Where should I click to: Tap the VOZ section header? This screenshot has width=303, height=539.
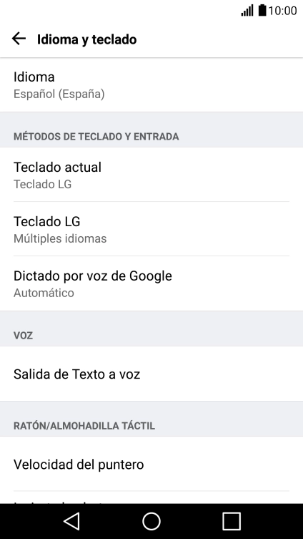click(x=23, y=336)
